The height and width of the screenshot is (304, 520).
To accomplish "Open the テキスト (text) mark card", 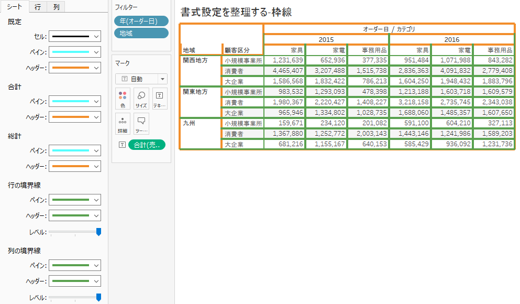I will [160, 99].
